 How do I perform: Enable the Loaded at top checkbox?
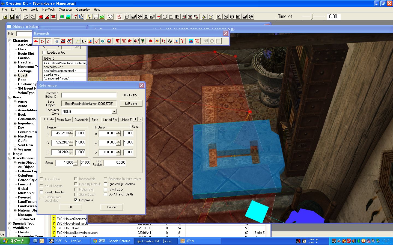coord(44,53)
